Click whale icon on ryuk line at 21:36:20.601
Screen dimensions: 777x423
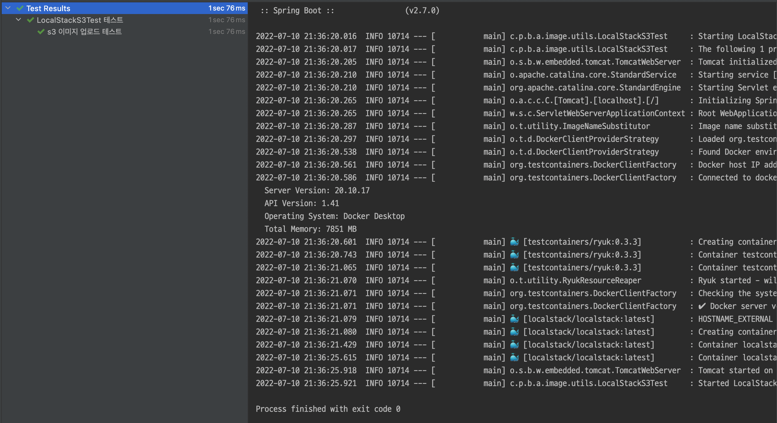[x=514, y=242]
